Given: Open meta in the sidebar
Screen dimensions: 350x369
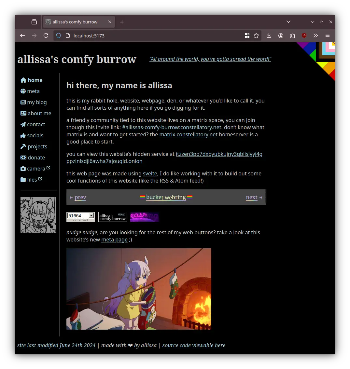Looking at the screenshot, I should pyautogui.click(x=30, y=91).
